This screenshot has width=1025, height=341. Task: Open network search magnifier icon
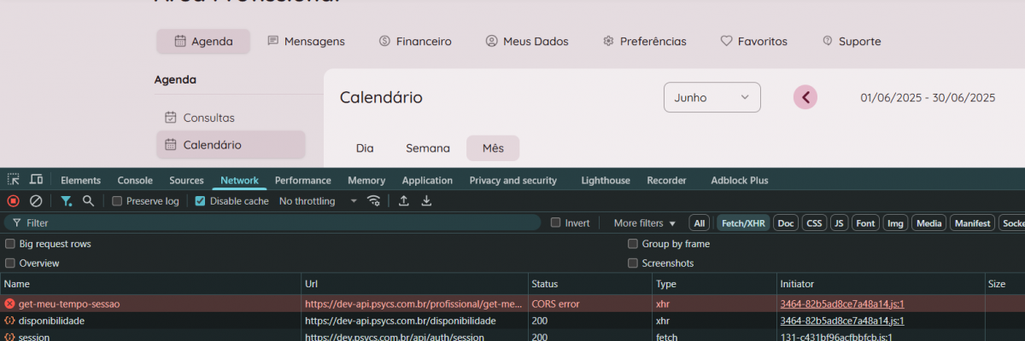(88, 201)
